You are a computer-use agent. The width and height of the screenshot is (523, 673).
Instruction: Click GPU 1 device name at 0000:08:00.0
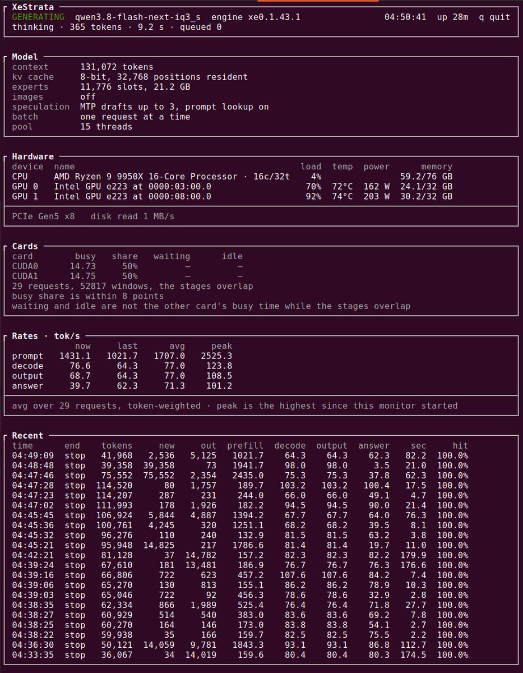pyautogui.click(x=132, y=197)
